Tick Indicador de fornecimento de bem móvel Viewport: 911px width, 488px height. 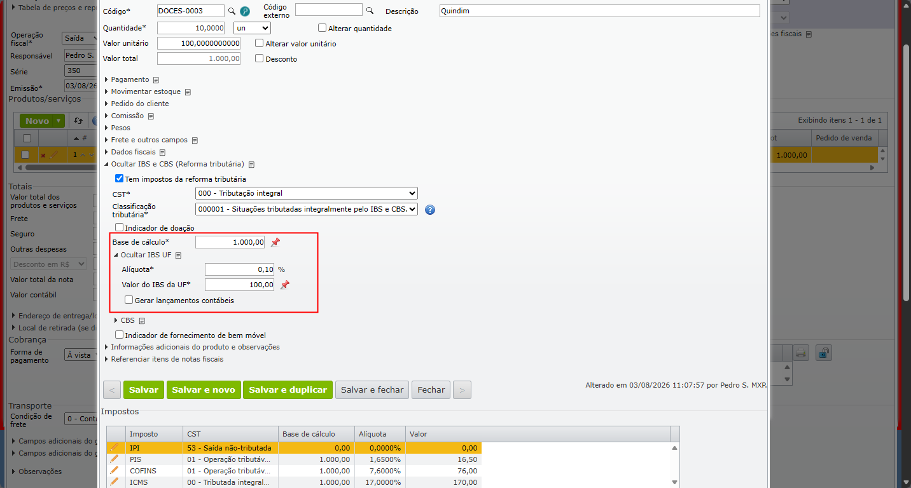[119, 335]
